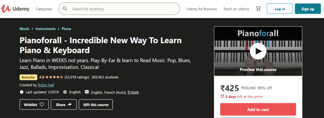
Task: Click the Sign up button
Action: click(x=308, y=9)
